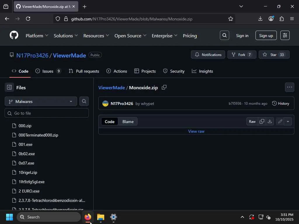Fork the ViewerMade repository
Screen dimensions: 299x224
242,55
